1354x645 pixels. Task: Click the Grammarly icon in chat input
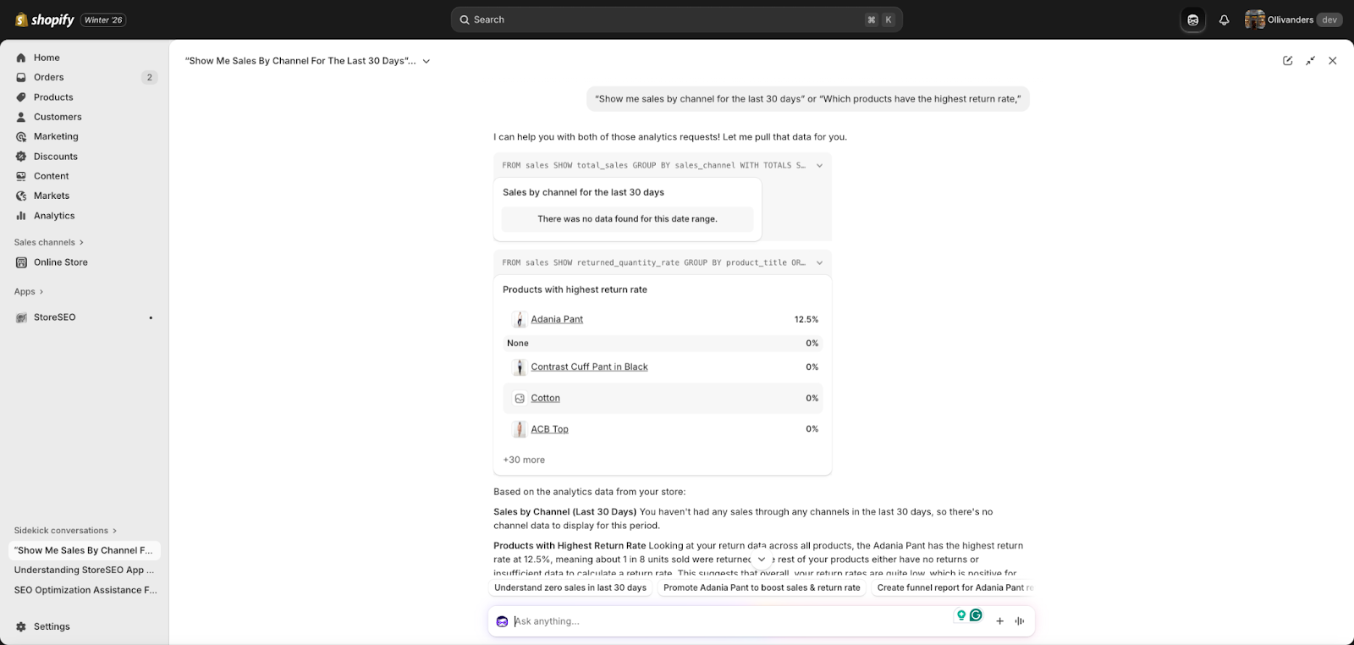976,615
